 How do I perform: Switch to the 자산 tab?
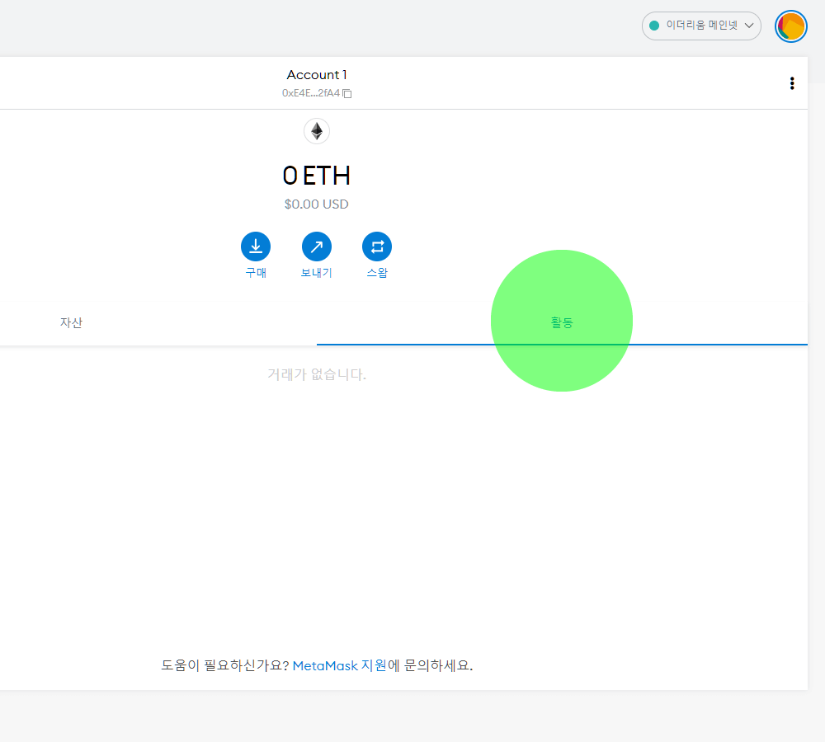pos(71,322)
